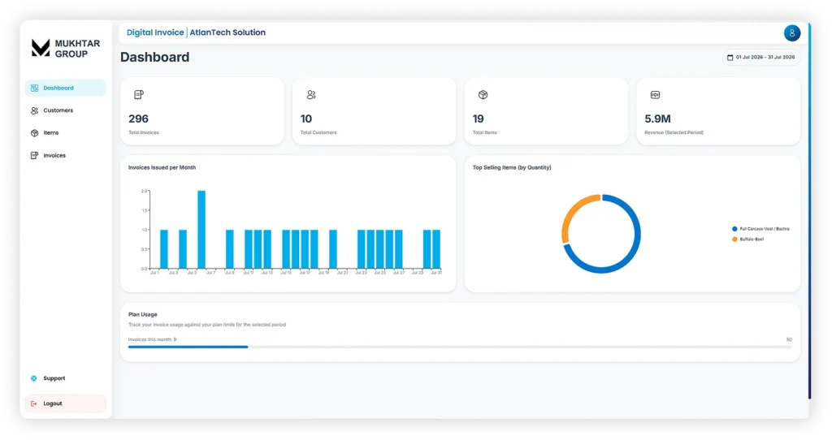Click the last bar at Jul 31

[x=436, y=249]
